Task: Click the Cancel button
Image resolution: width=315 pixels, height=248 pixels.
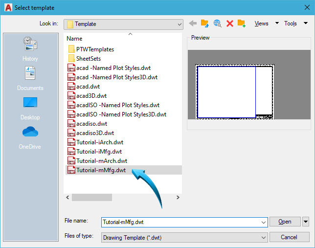Action: point(289,237)
